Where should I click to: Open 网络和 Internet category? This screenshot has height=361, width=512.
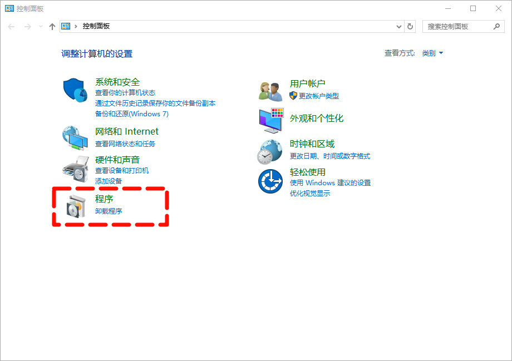(127, 131)
